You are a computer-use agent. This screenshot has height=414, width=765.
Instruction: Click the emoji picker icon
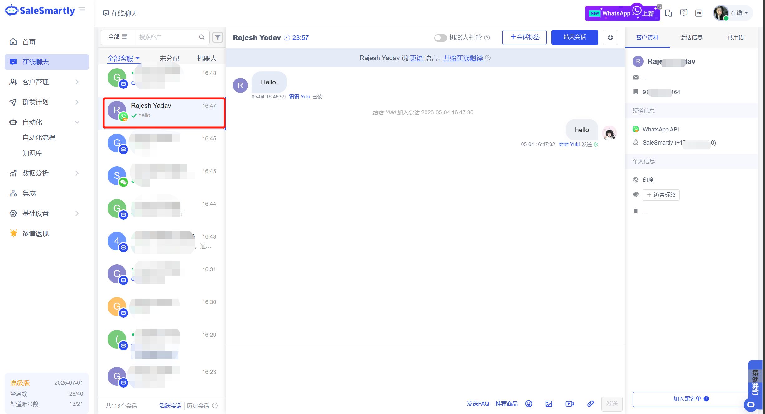coord(529,404)
